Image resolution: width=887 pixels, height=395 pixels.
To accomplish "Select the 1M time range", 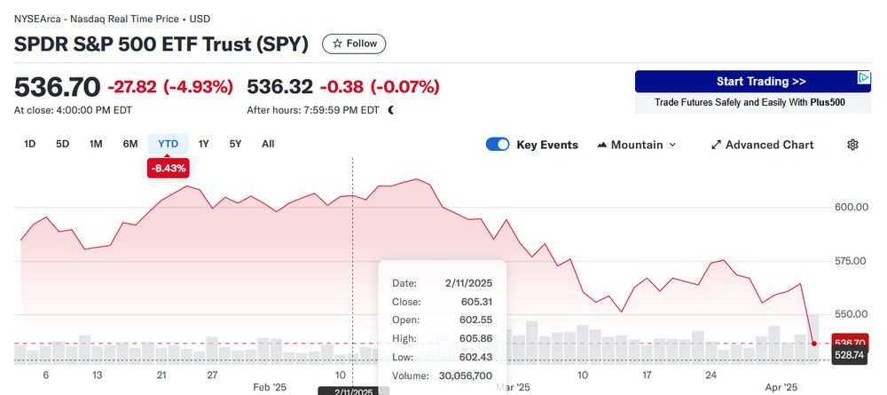I will coord(96,144).
